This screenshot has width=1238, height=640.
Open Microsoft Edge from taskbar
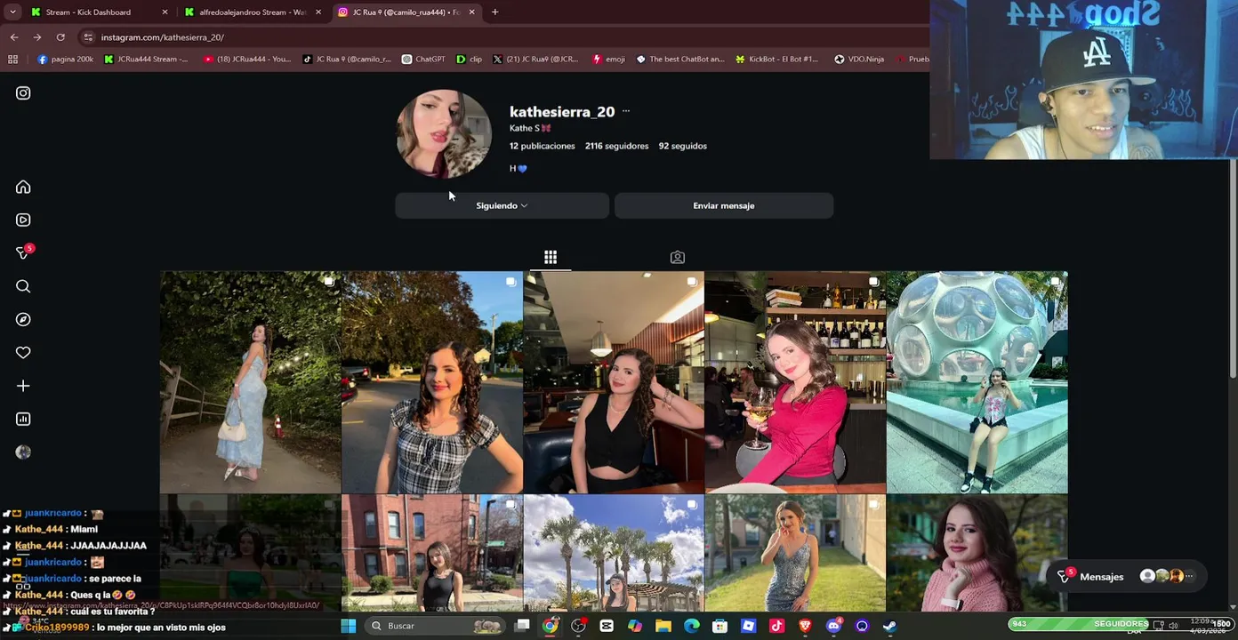point(692,626)
